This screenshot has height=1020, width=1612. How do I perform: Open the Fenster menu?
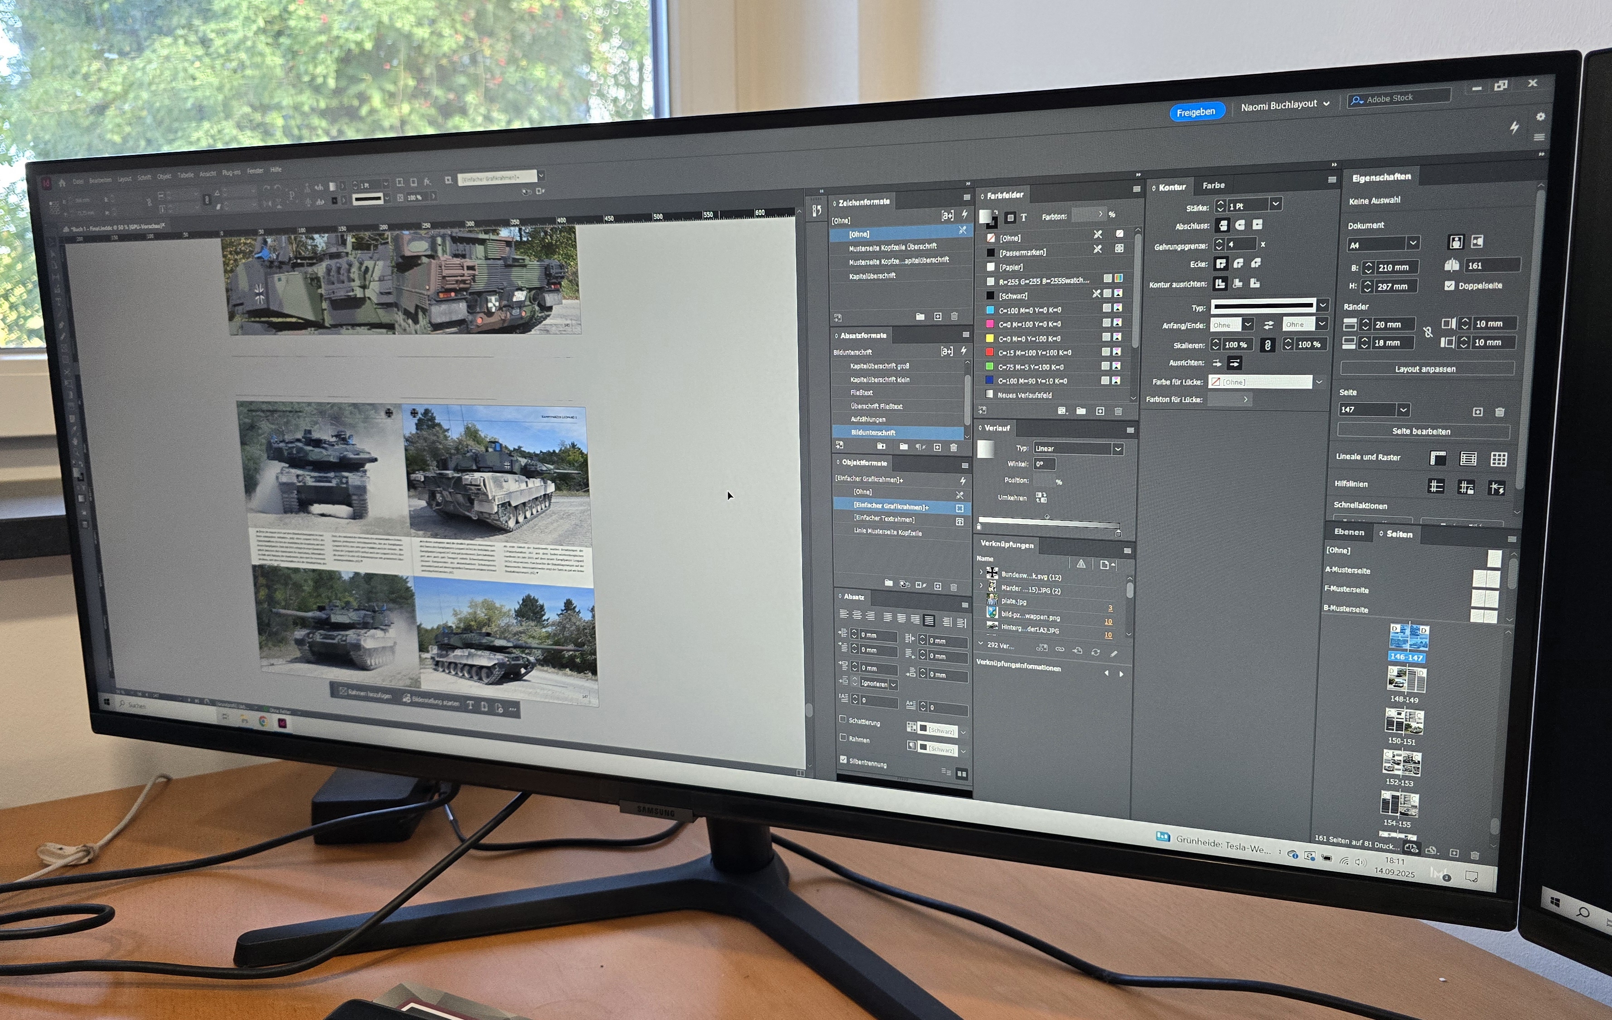[255, 171]
